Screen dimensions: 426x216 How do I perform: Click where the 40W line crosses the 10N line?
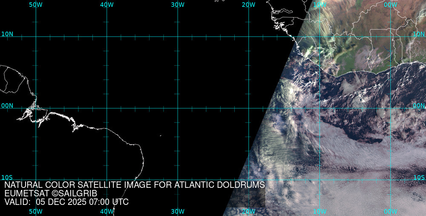[x=106, y=36]
